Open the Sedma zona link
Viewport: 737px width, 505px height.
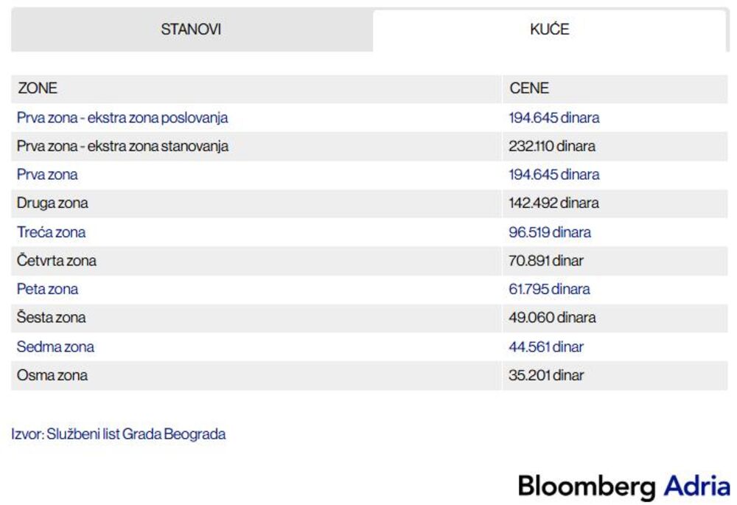(55, 347)
